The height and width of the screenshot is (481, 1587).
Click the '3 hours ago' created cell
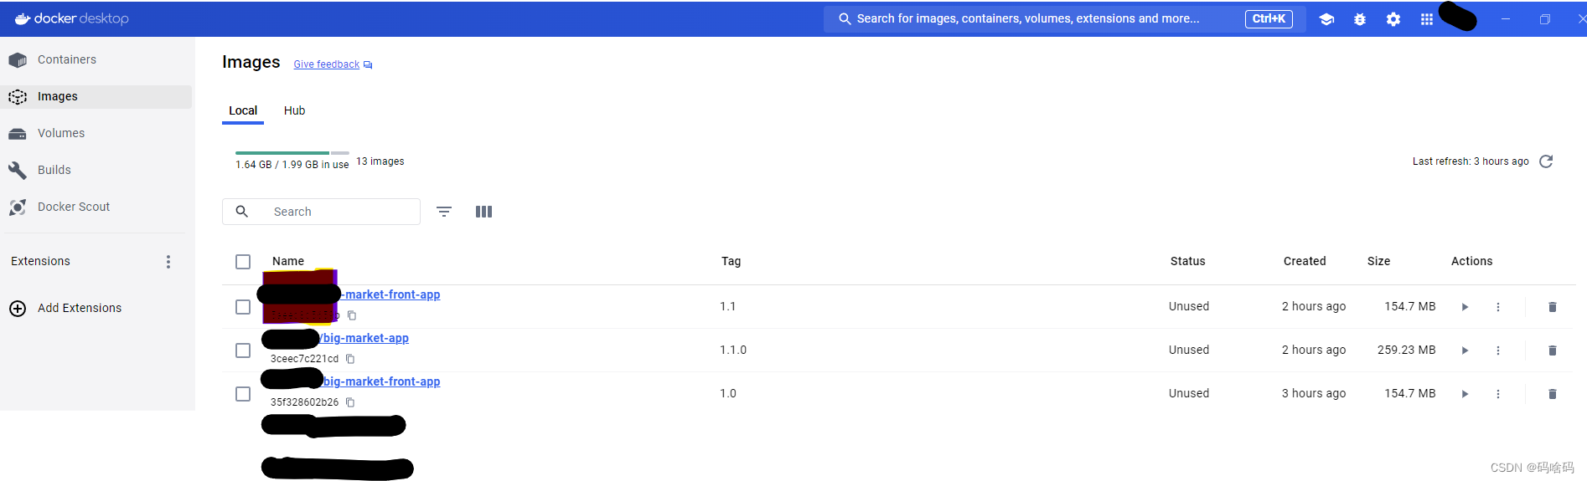(1314, 394)
